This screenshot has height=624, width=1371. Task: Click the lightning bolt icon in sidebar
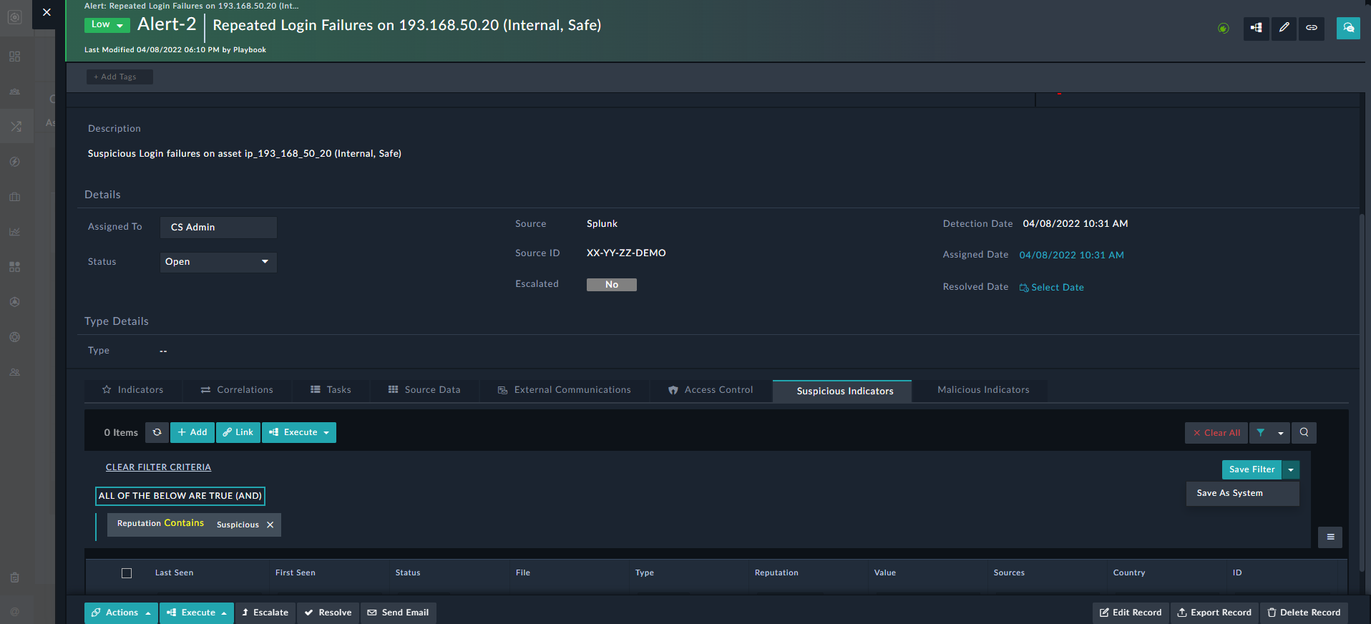pos(15,162)
